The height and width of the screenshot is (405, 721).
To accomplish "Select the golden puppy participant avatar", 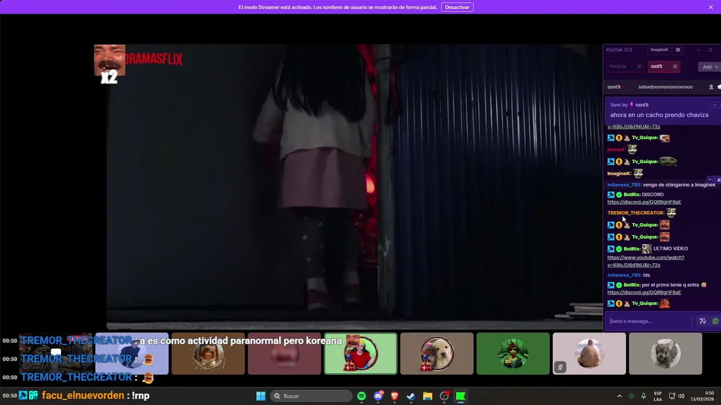I will (x=437, y=354).
